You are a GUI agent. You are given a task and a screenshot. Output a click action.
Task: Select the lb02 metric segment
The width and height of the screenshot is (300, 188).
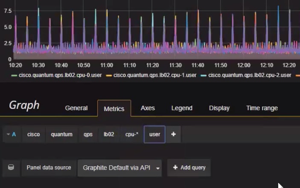[x=109, y=134]
